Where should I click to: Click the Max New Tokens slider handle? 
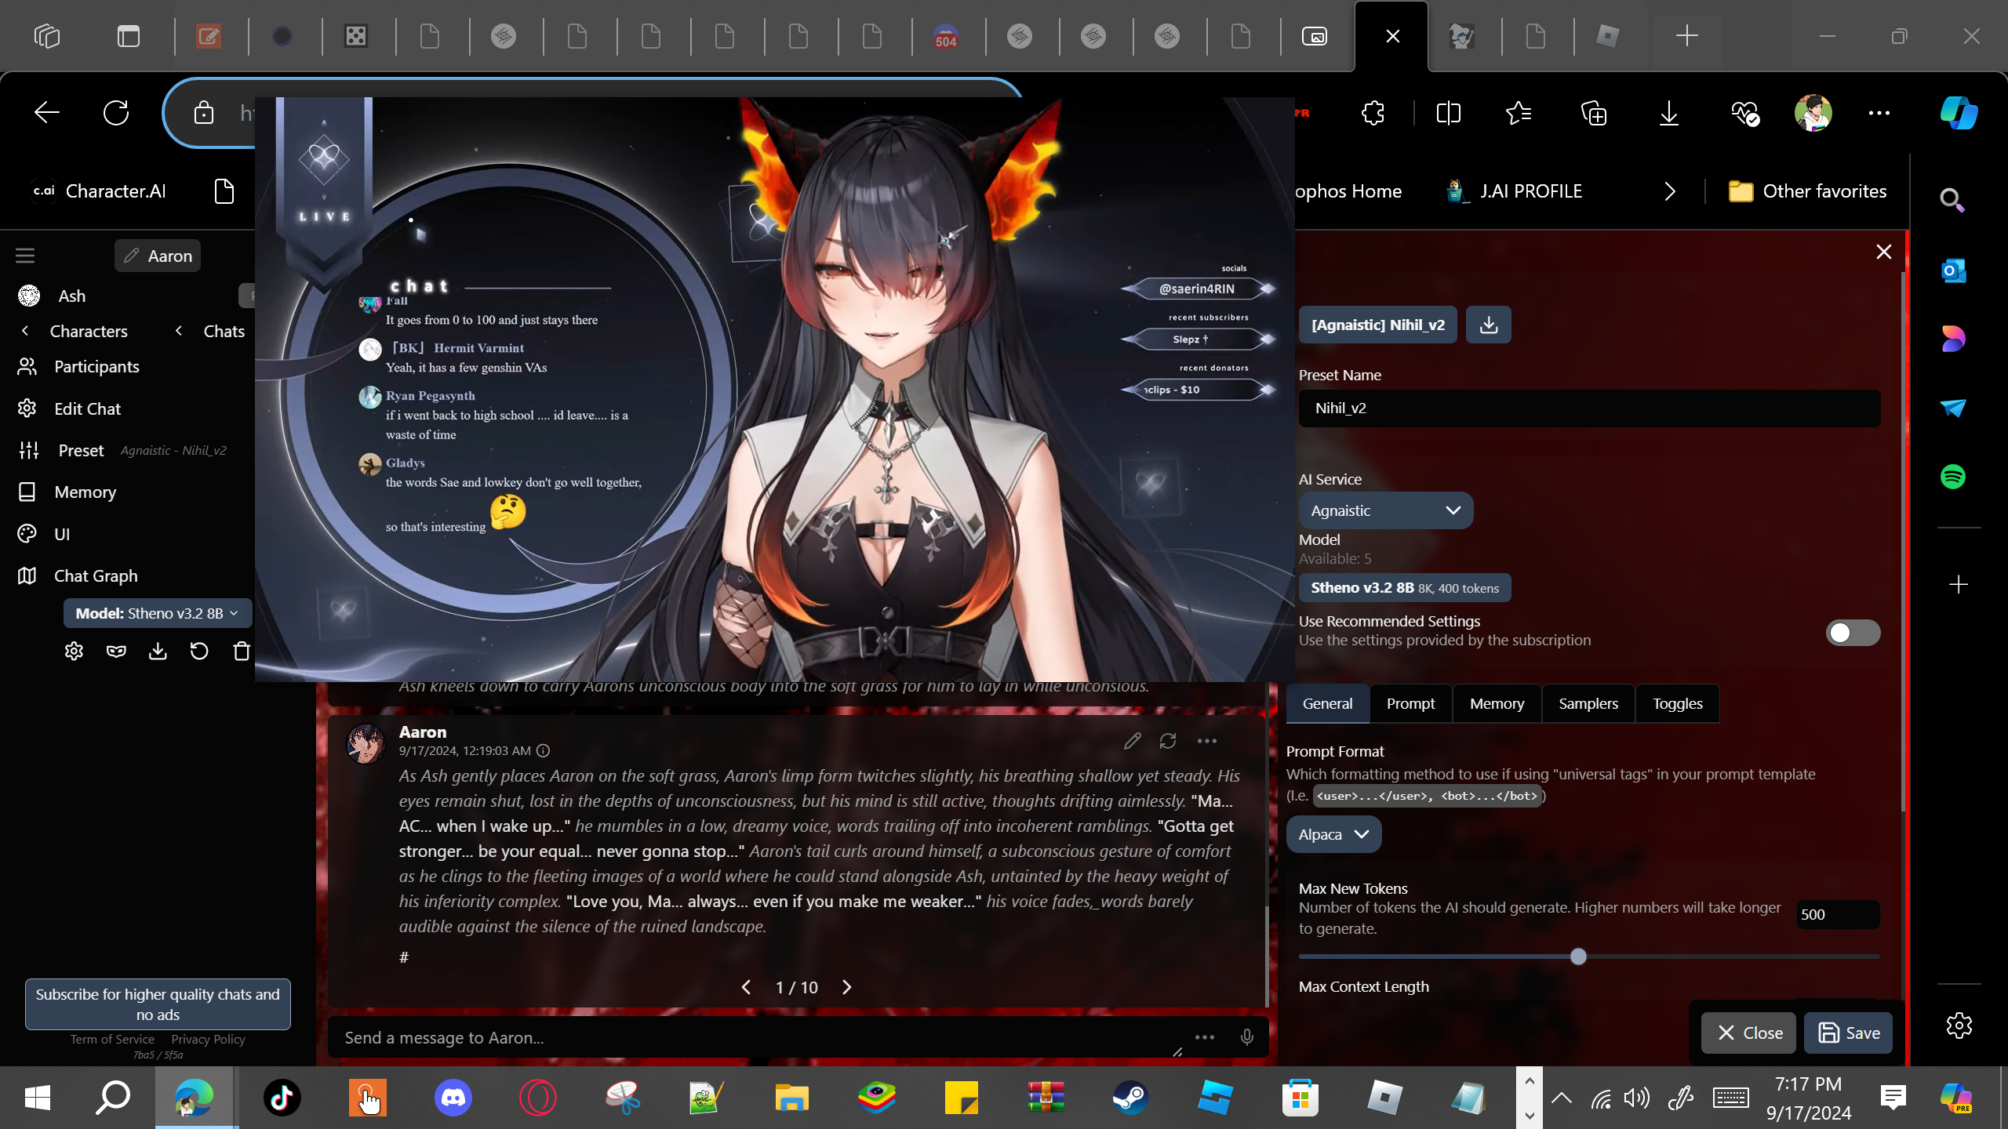[1578, 957]
